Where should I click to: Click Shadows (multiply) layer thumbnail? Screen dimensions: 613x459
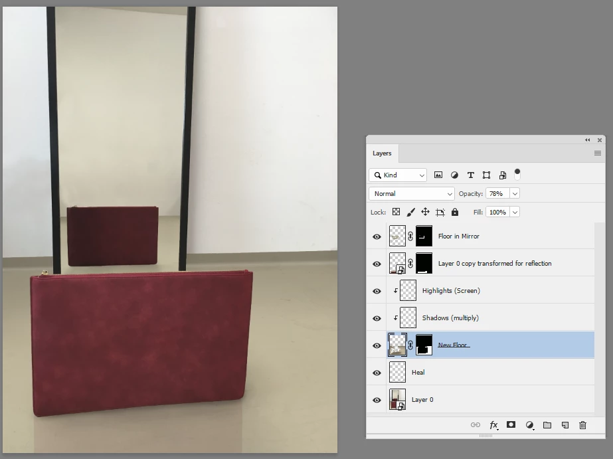coord(408,318)
